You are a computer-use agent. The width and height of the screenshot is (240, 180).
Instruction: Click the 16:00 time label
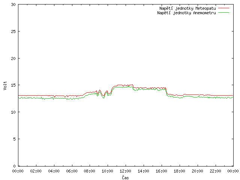pos(161,171)
